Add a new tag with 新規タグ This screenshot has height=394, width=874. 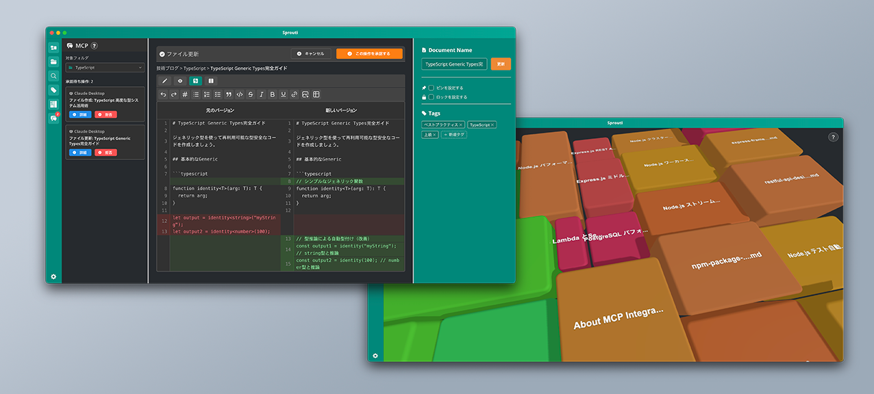[x=454, y=135]
